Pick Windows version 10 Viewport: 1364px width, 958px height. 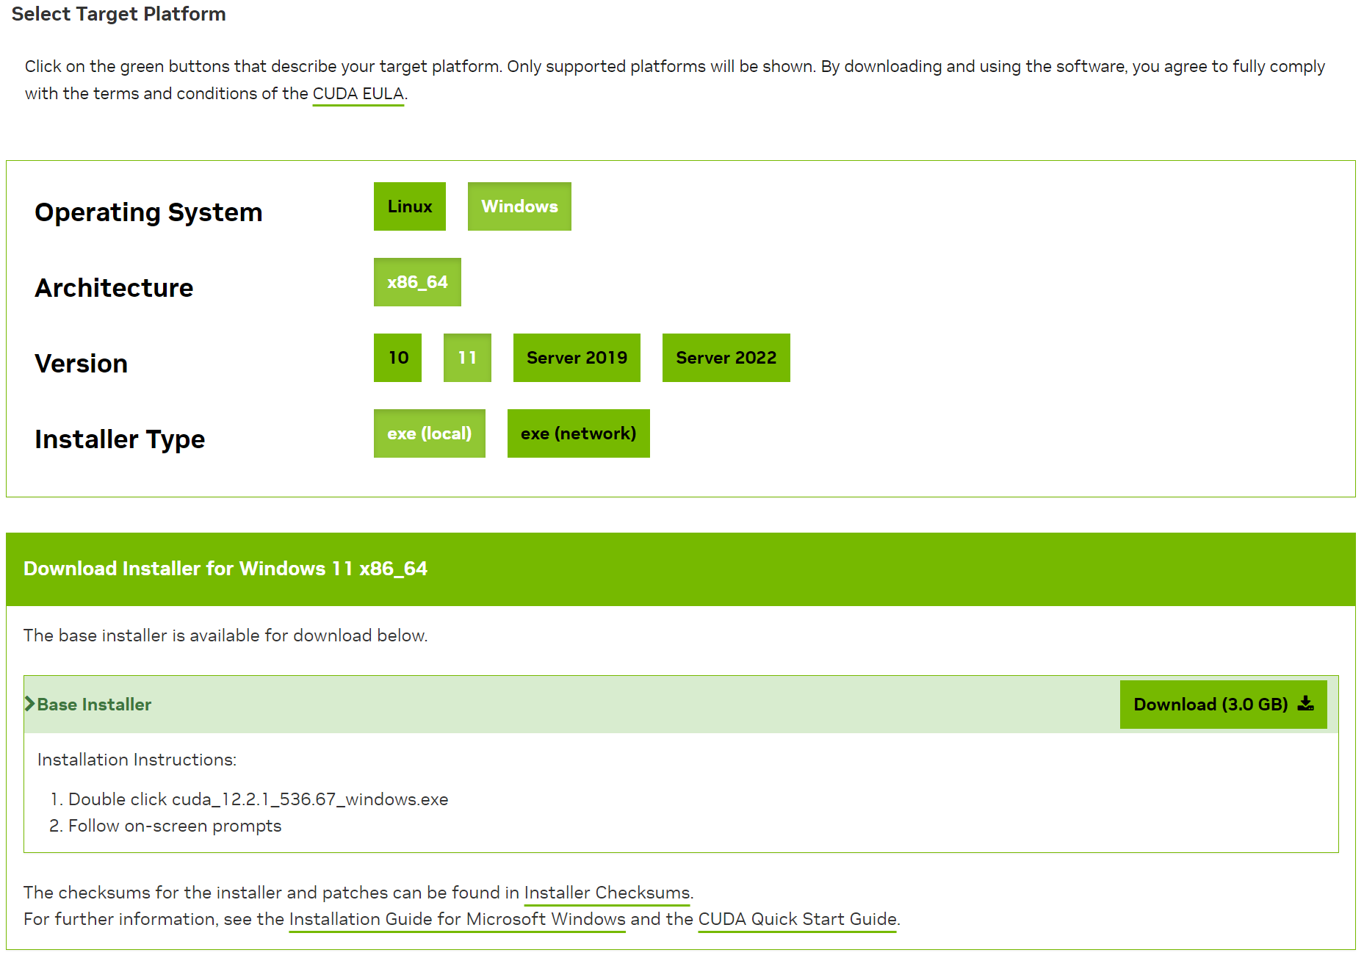[397, 358]
